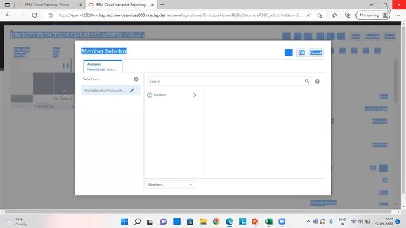Switch to the EPM Cloud Planning: Vision tab
406x228 pixels.
[46, 4]
